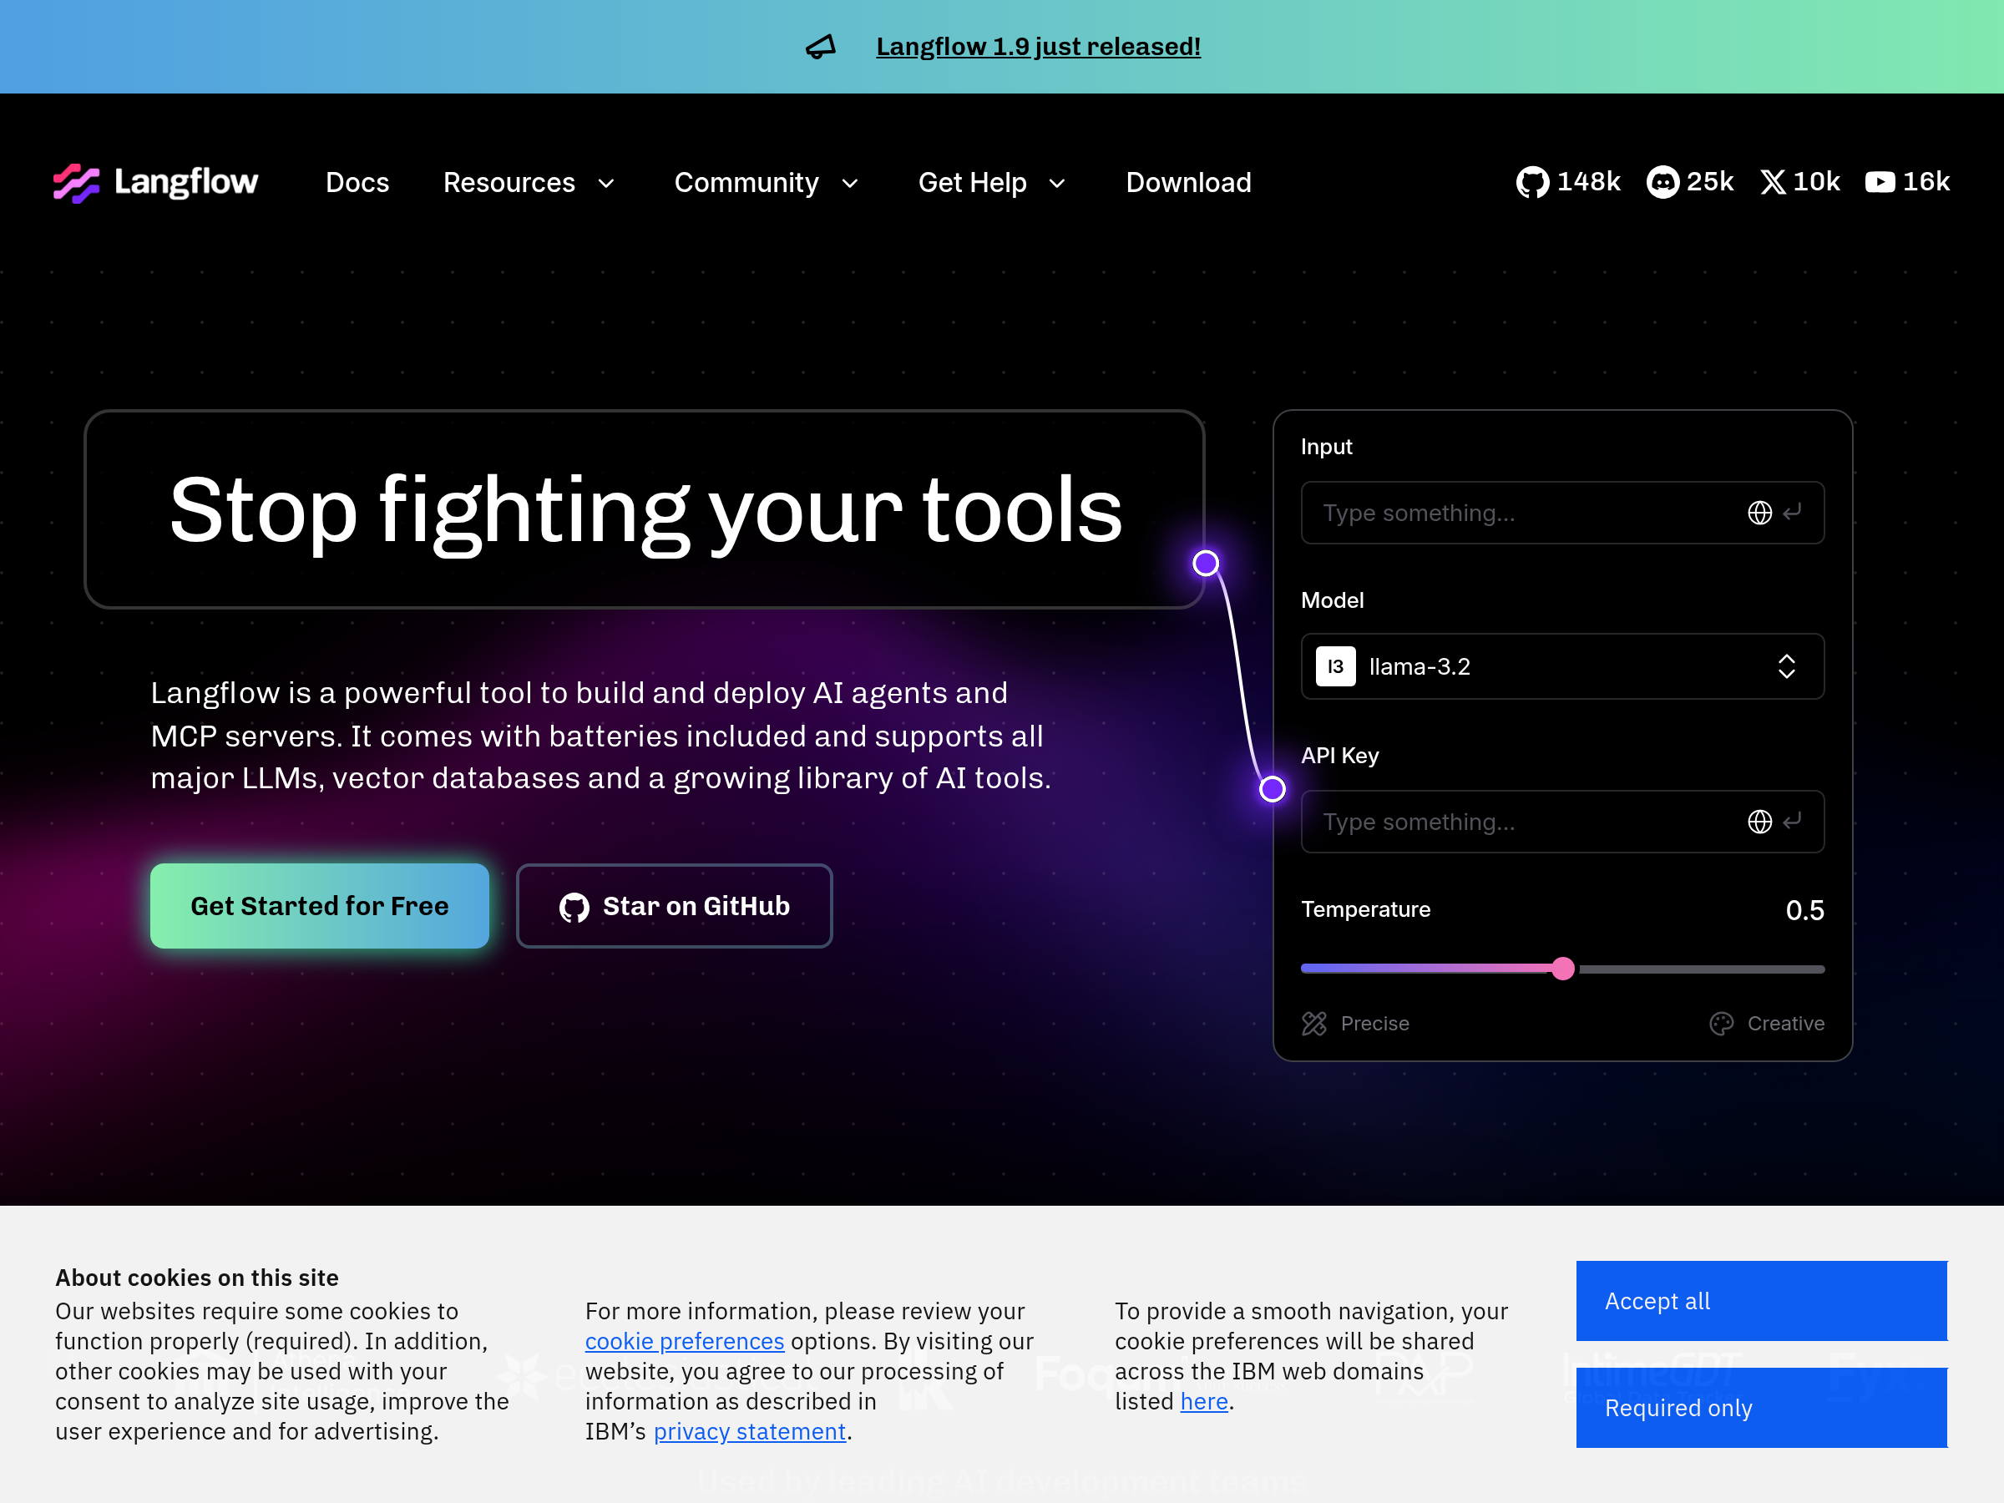Click the megaphone announcement icon
Image resolution: width=2004 pixels, height=1503 pixels.
pos(821,46)
